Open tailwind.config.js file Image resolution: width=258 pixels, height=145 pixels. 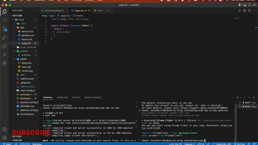pos(29,110)
